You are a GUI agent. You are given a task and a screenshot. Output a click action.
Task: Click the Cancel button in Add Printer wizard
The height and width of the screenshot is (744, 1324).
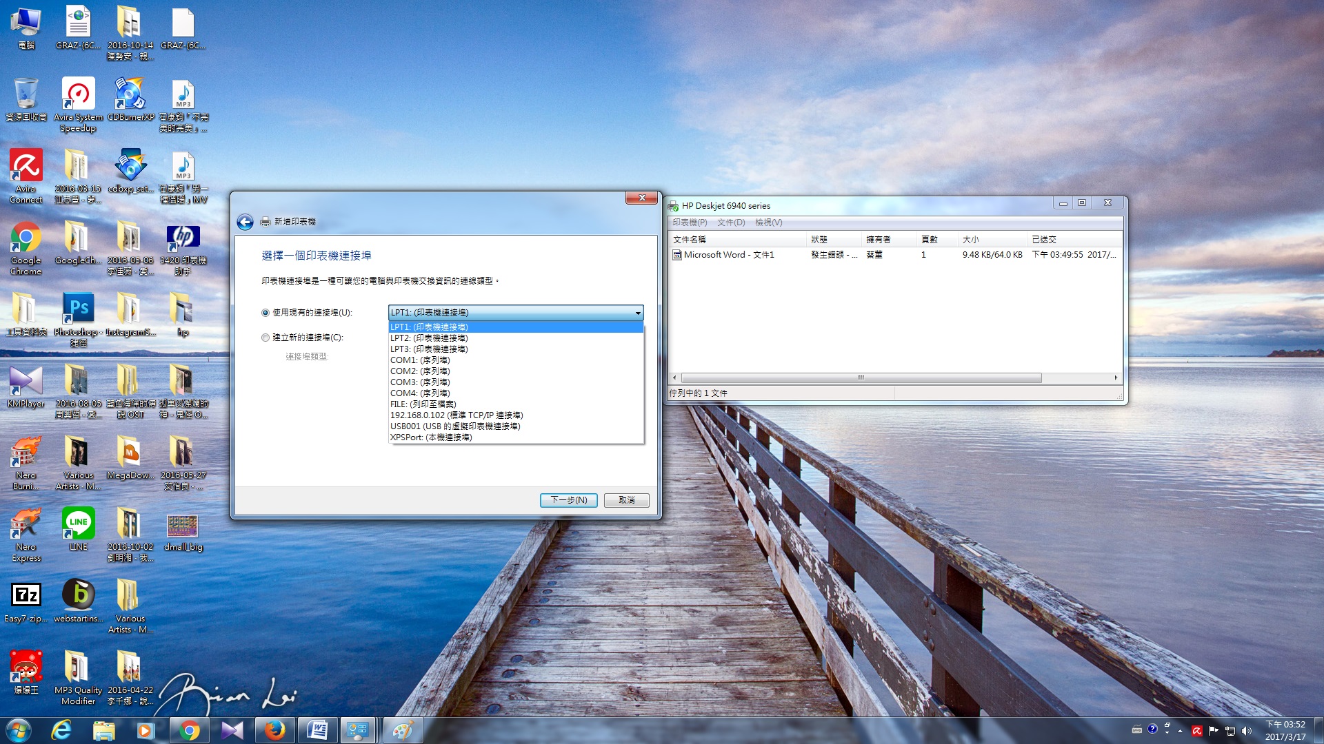(x=627, y=500)
